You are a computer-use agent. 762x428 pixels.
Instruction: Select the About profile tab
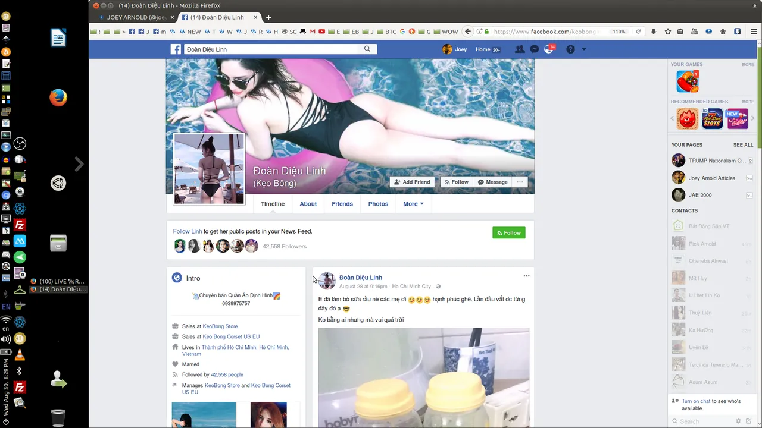point(308,204)
